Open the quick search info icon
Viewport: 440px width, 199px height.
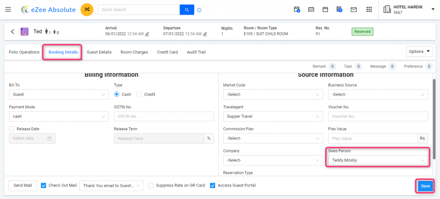coord(199,10)
